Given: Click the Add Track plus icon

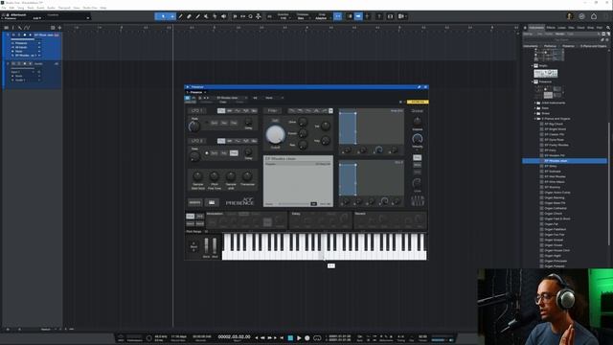Looking at the screenshot, I should (59, 28).
